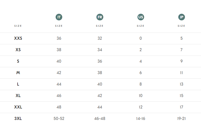
Task: Click the US country badge icon
Action: tap(141, 17)
